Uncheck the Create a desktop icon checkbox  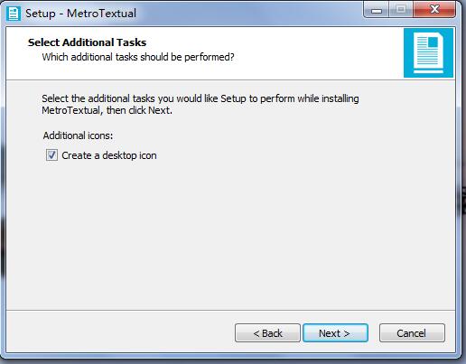click(x=51, y=155)
